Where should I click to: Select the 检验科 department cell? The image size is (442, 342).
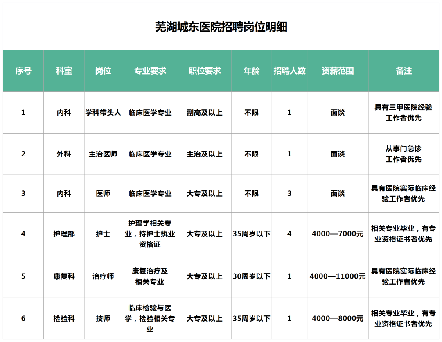point(64,318)
